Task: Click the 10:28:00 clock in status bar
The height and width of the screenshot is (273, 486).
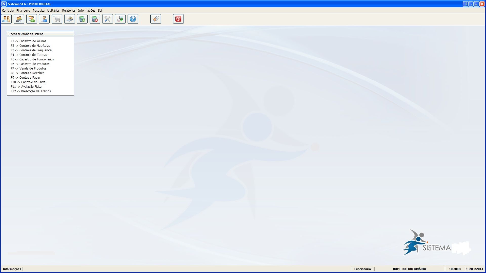Action: pos(455,269)
